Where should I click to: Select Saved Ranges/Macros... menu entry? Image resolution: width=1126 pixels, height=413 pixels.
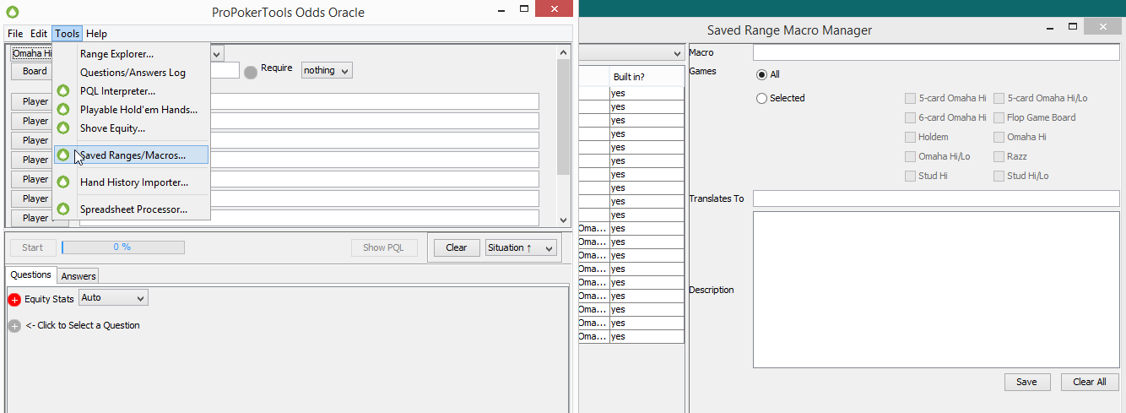pos(131,155)
